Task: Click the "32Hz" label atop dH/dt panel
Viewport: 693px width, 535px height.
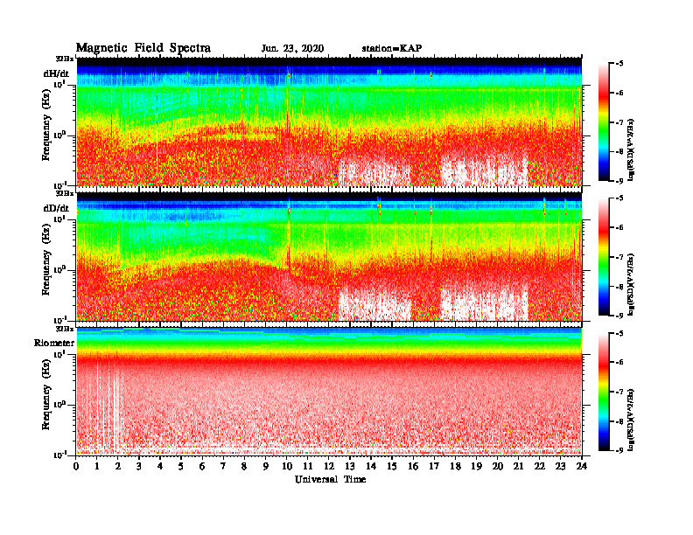Action: (x=65, y=59)
